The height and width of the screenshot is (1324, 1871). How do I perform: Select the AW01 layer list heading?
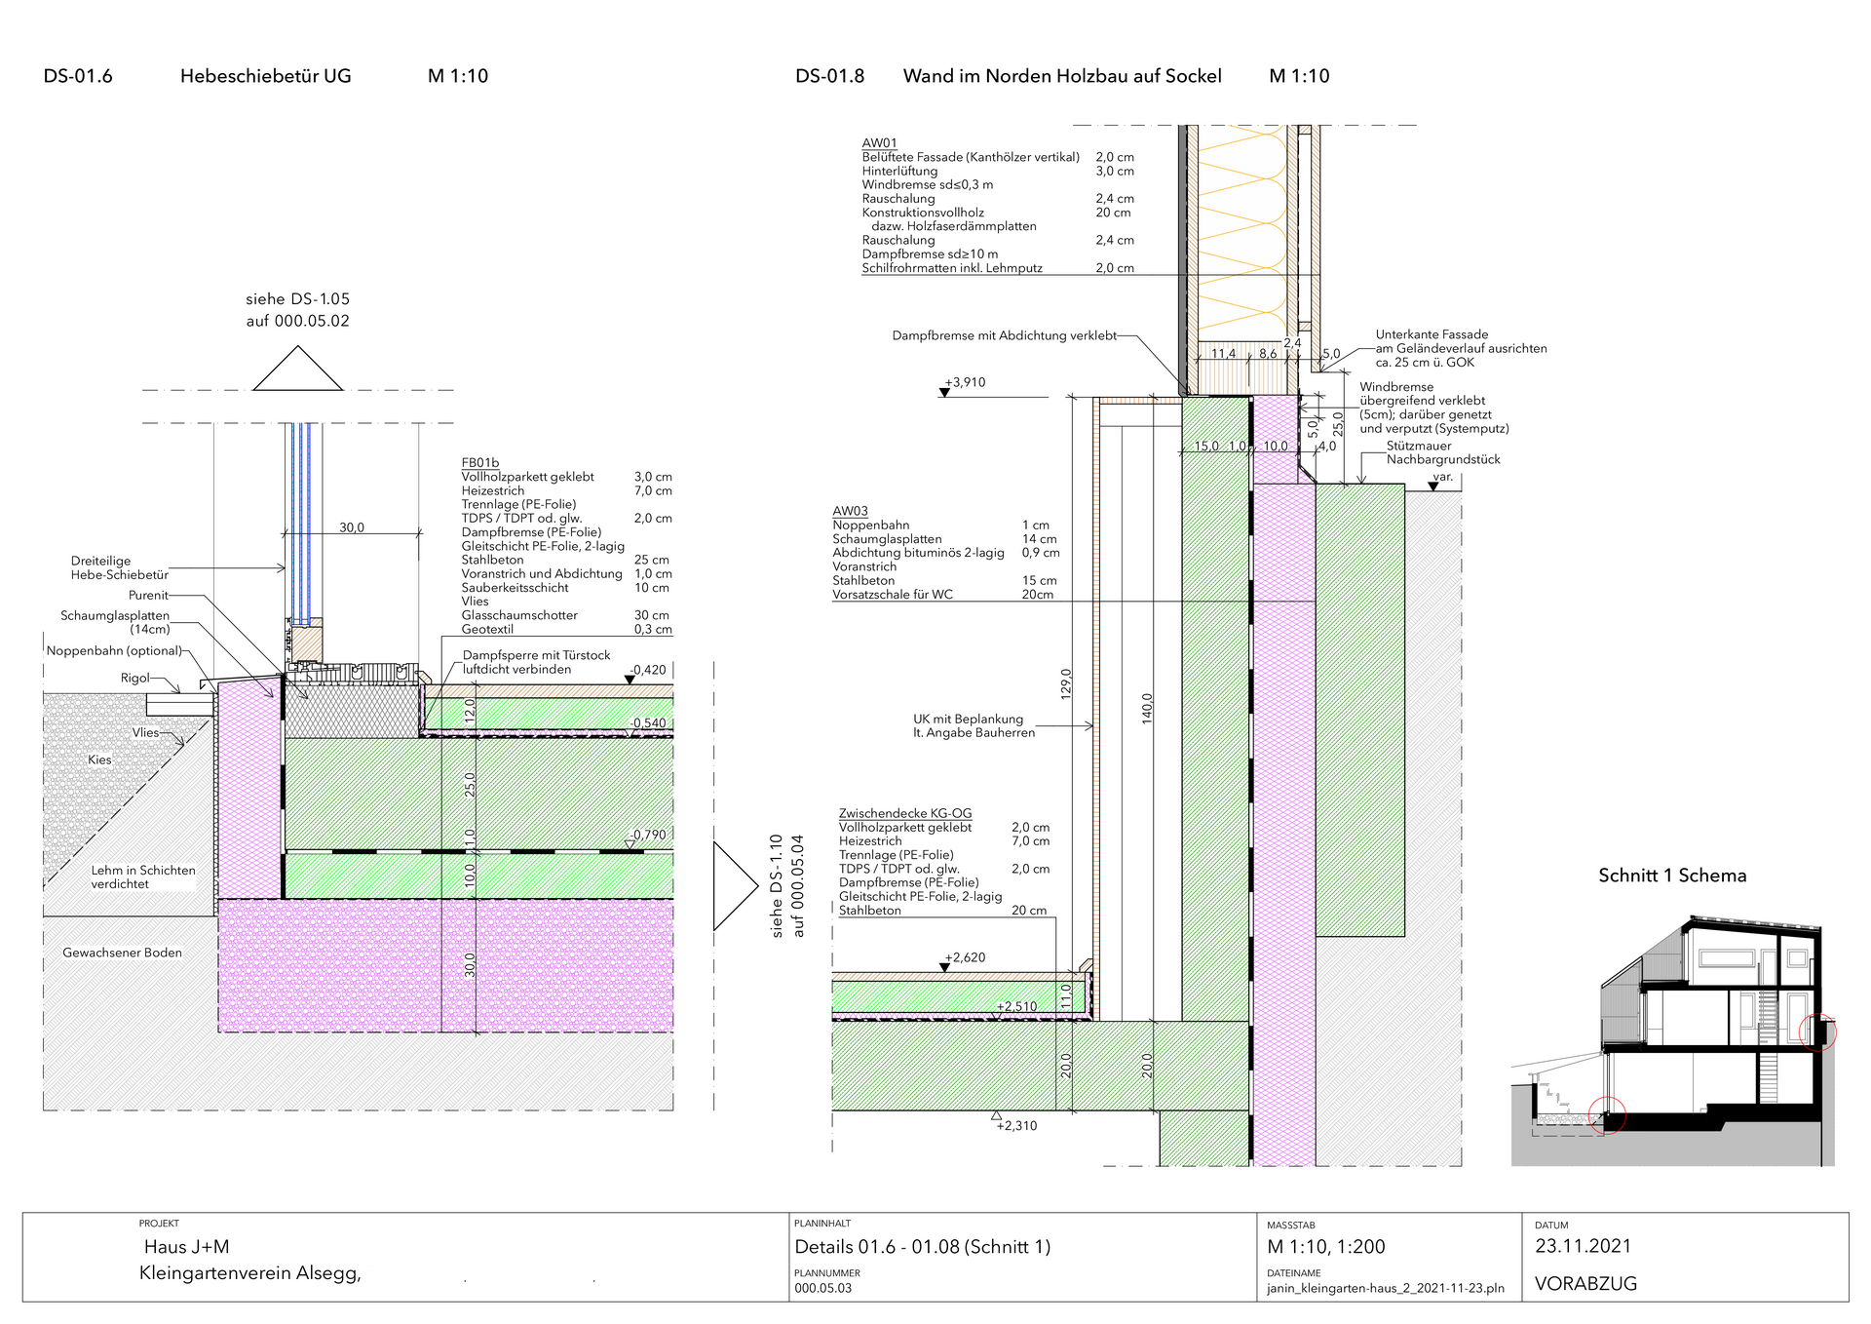pos(879,143)
